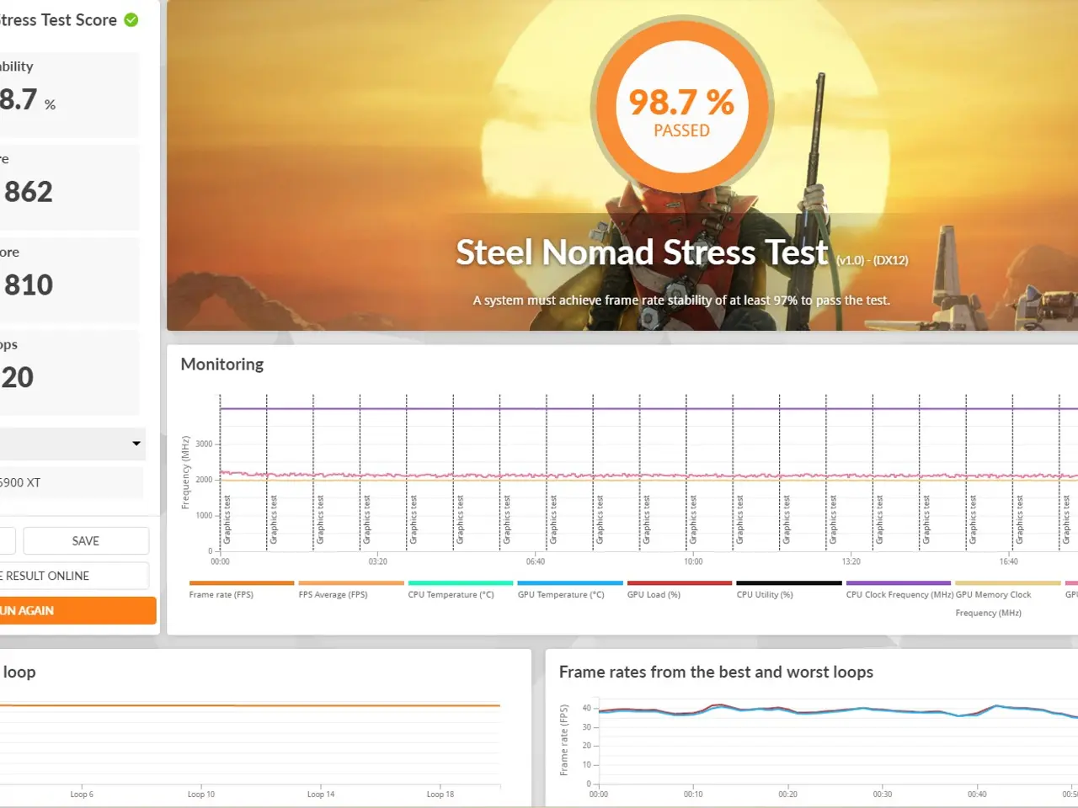Screen dimensions: 1078x808
Task: Toggle the CPU Clock Frequency (MHz) legend series
Action: (x=899, y=589)
